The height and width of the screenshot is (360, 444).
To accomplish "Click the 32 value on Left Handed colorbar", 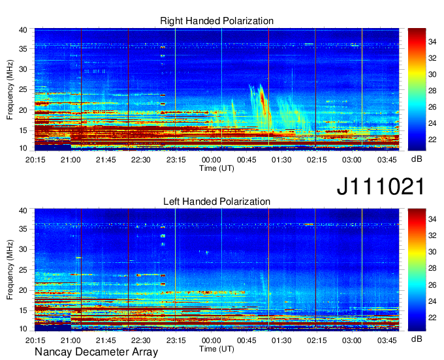I will (x=432, y=235).
